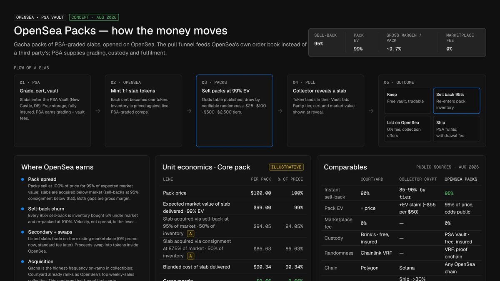Click the '+EV claim (~$55 per $50)' cell
Viewport: 500px width, 281px height.
tap(417, 208)
